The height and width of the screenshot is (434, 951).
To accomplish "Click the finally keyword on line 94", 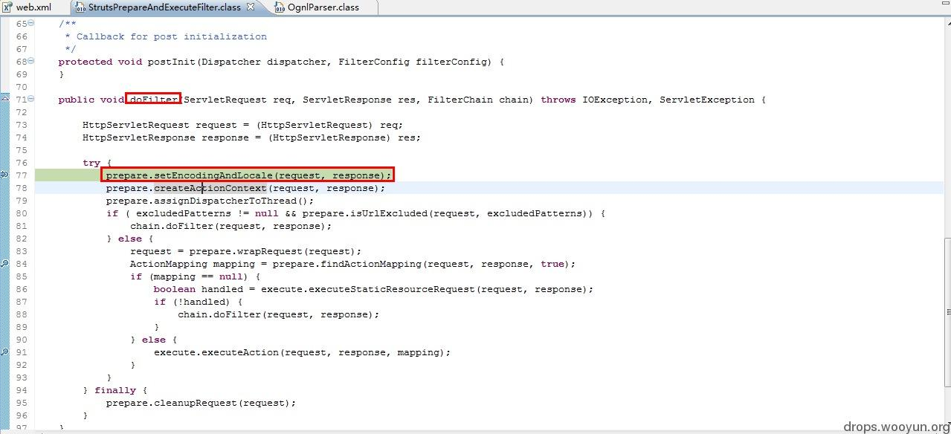I will point(115,390).
